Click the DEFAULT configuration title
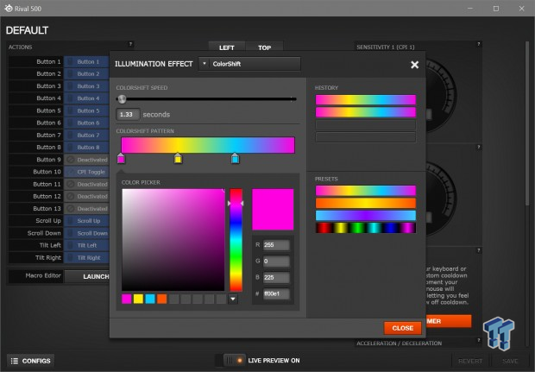 [x=27, y=30]
